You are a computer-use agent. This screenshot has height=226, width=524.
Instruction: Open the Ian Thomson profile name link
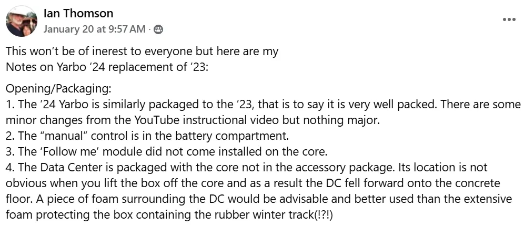tap(78, 13)
